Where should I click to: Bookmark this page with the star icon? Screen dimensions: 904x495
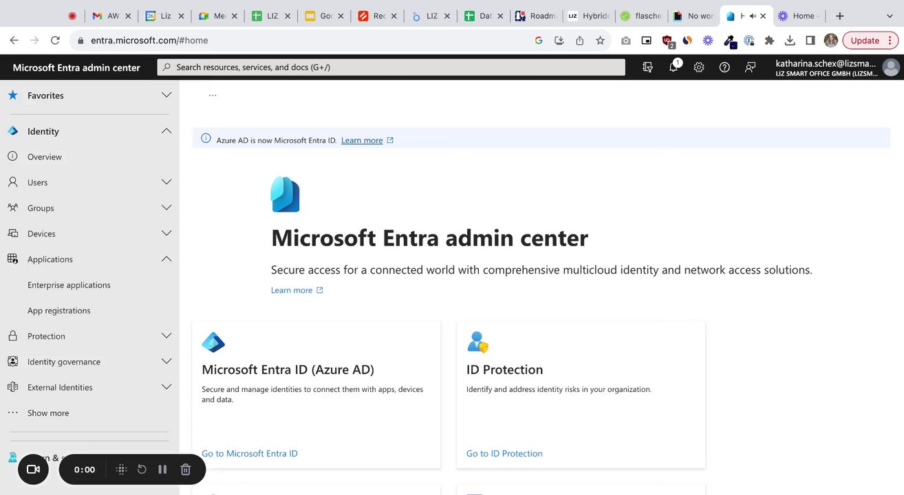pos(600,41)
